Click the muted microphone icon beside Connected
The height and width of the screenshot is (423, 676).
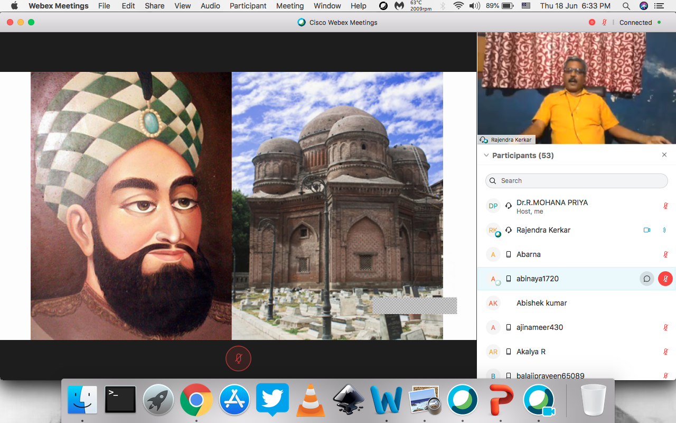[604, 22]
